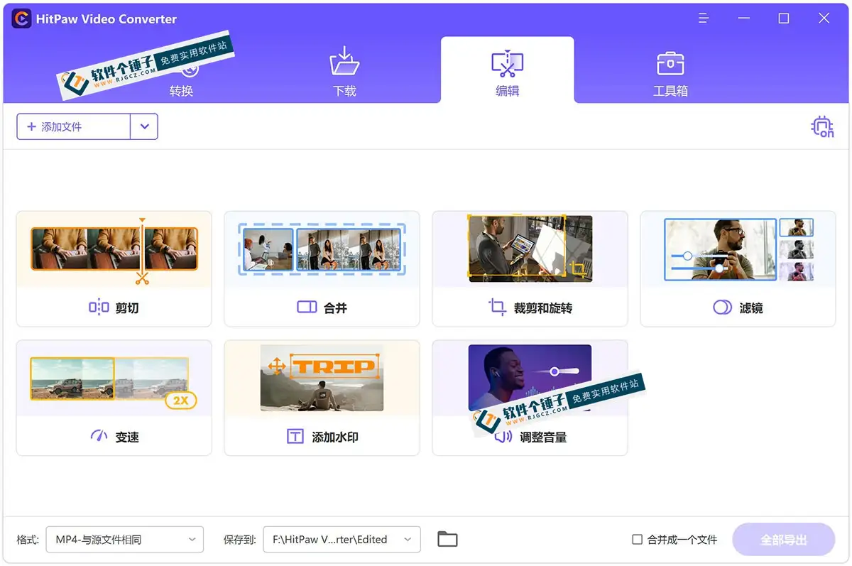Click the hardware acceleration 'on' icon top right

[821, 126]
